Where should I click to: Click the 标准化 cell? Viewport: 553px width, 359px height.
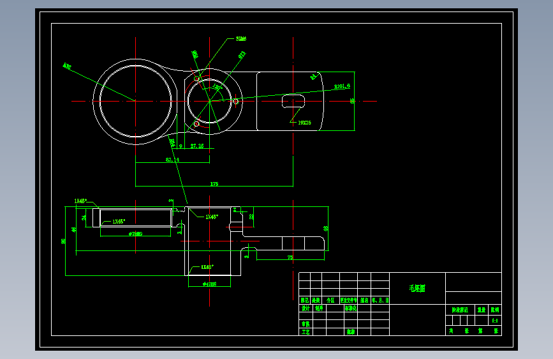pyautogui.click(x=351, y=308)
